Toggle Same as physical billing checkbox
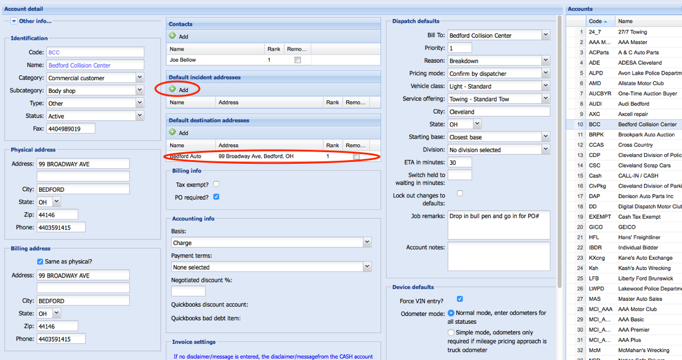The width and height of the screenshot is (682, 360). pyautogui.click(x=40, y=262)
